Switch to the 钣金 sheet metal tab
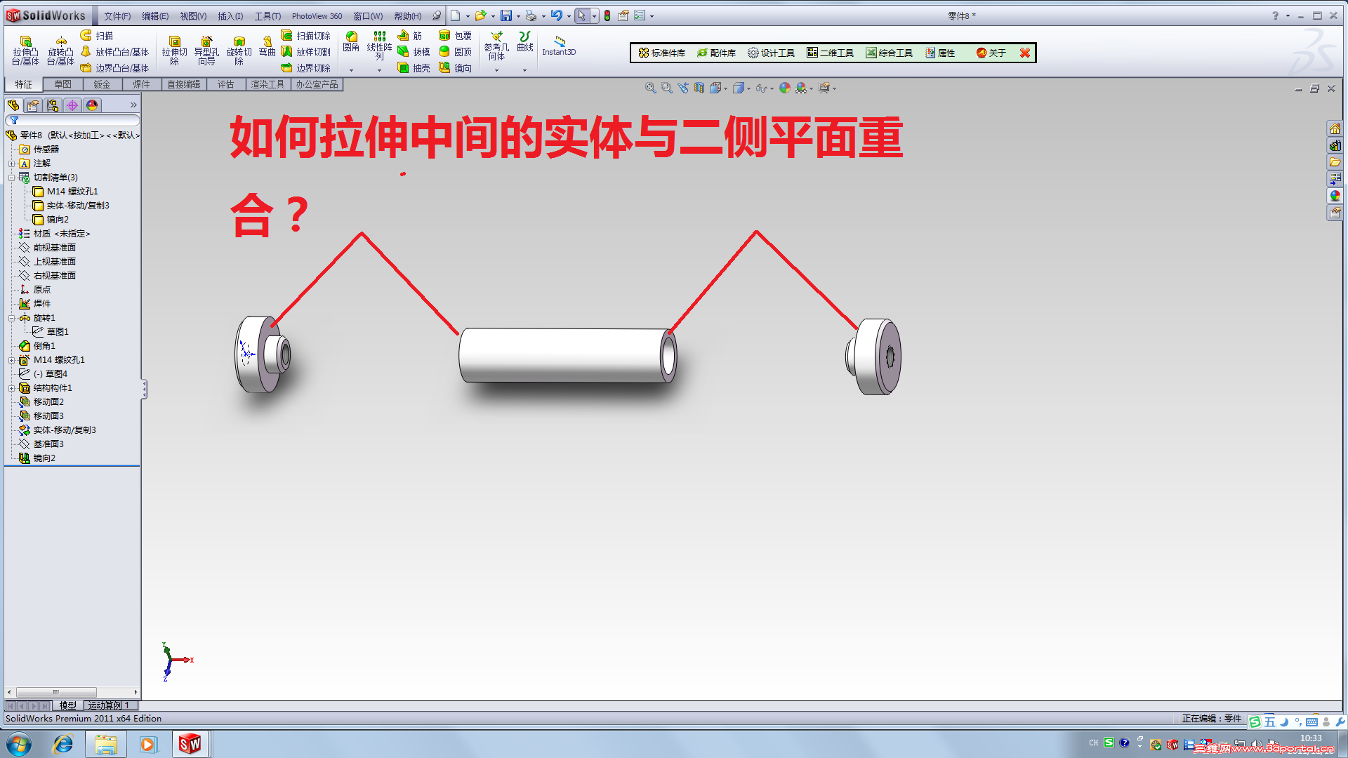1348x758 pixels. [102, 84]
